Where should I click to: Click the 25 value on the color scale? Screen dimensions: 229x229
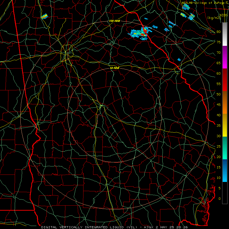point(219,147)
